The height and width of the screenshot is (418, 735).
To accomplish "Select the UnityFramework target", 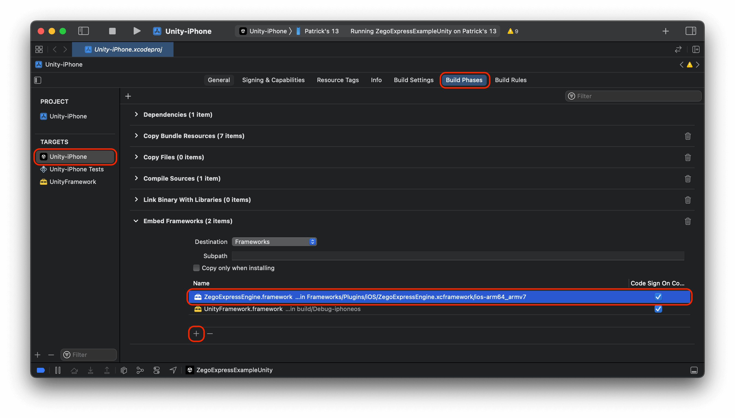I will (73, 182).
